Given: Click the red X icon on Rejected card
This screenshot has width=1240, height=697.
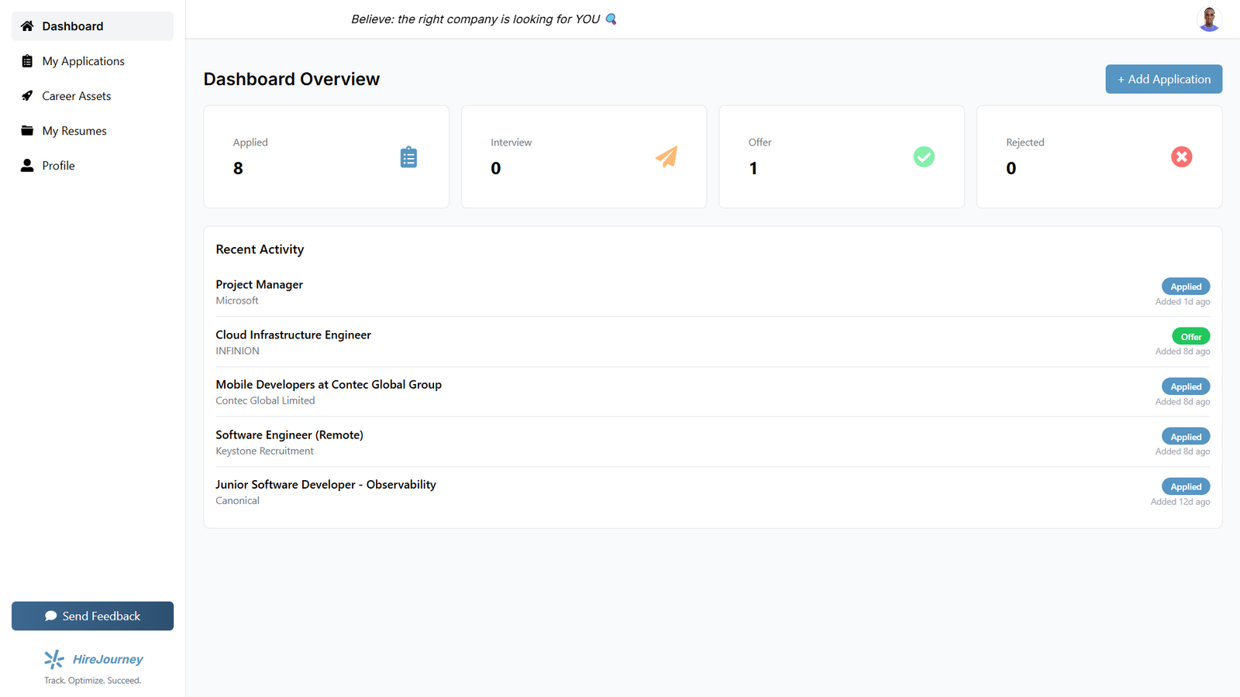Looking at the screenshot, I should click(x=1181, y=156).
